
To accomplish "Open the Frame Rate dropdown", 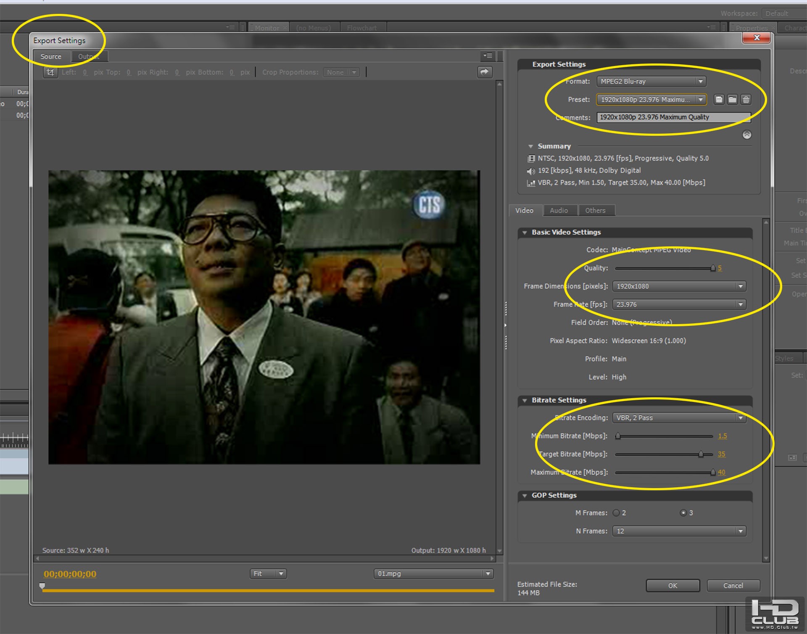I will tap(678, 304).
